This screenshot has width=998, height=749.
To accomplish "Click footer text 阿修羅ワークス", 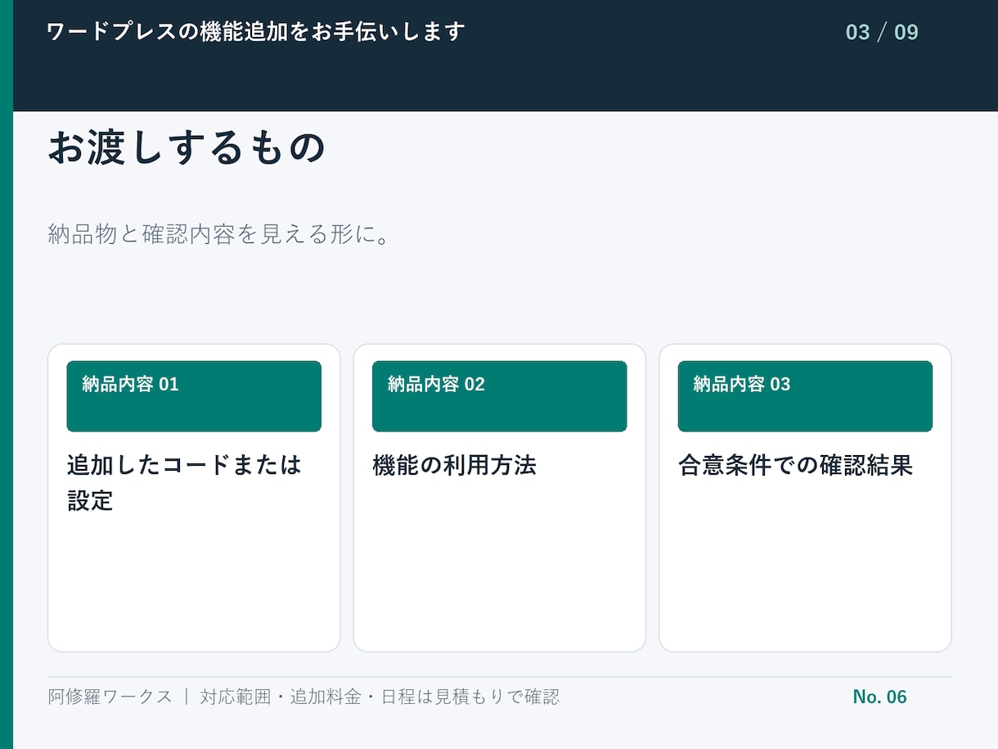I will click(x=110, y=697).
